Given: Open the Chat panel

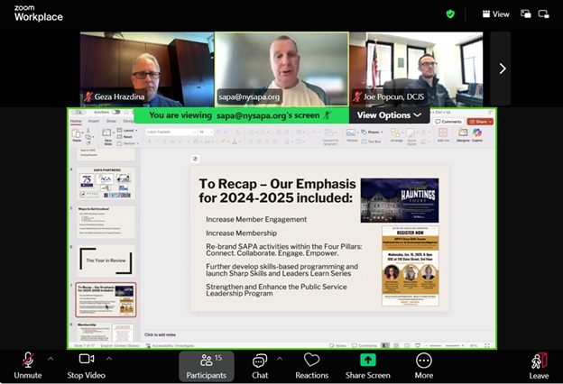Looking at the screenshot, I should tap(260, 364).
